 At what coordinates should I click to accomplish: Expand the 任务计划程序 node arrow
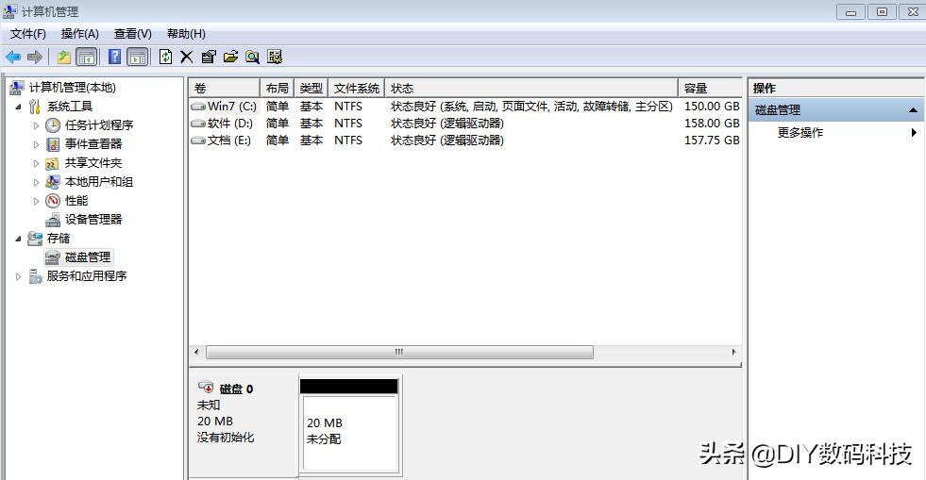tap(36, 125)
